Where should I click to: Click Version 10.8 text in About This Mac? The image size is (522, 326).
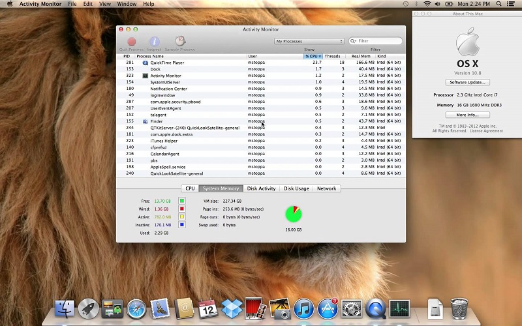[x=468, y=73]
